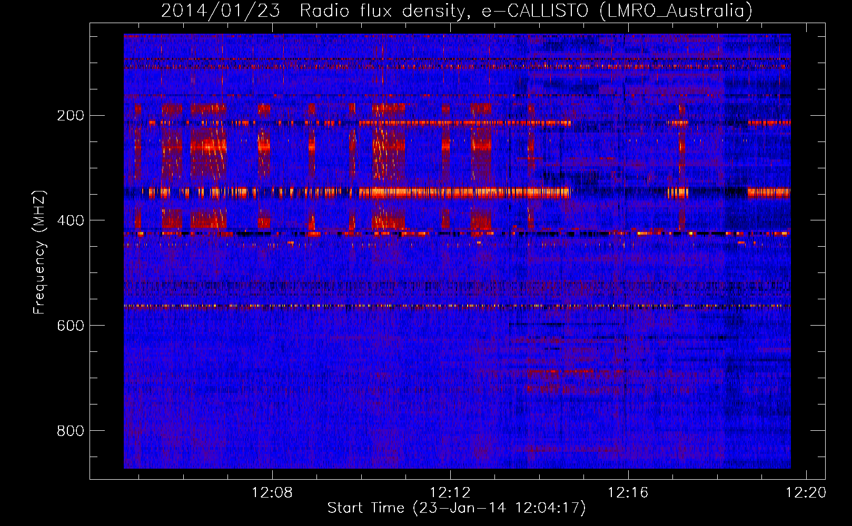This screenshot has width=852, height=526.
Task: Click the 'Start Time (23-Jan-14 12:04:17)' label
Action: [x=457, y=508]
